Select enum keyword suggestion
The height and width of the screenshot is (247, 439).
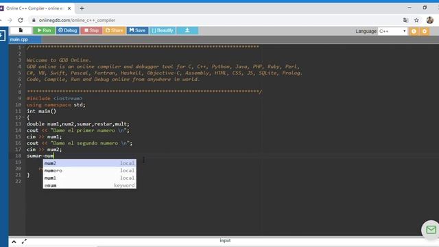point(90,185)
